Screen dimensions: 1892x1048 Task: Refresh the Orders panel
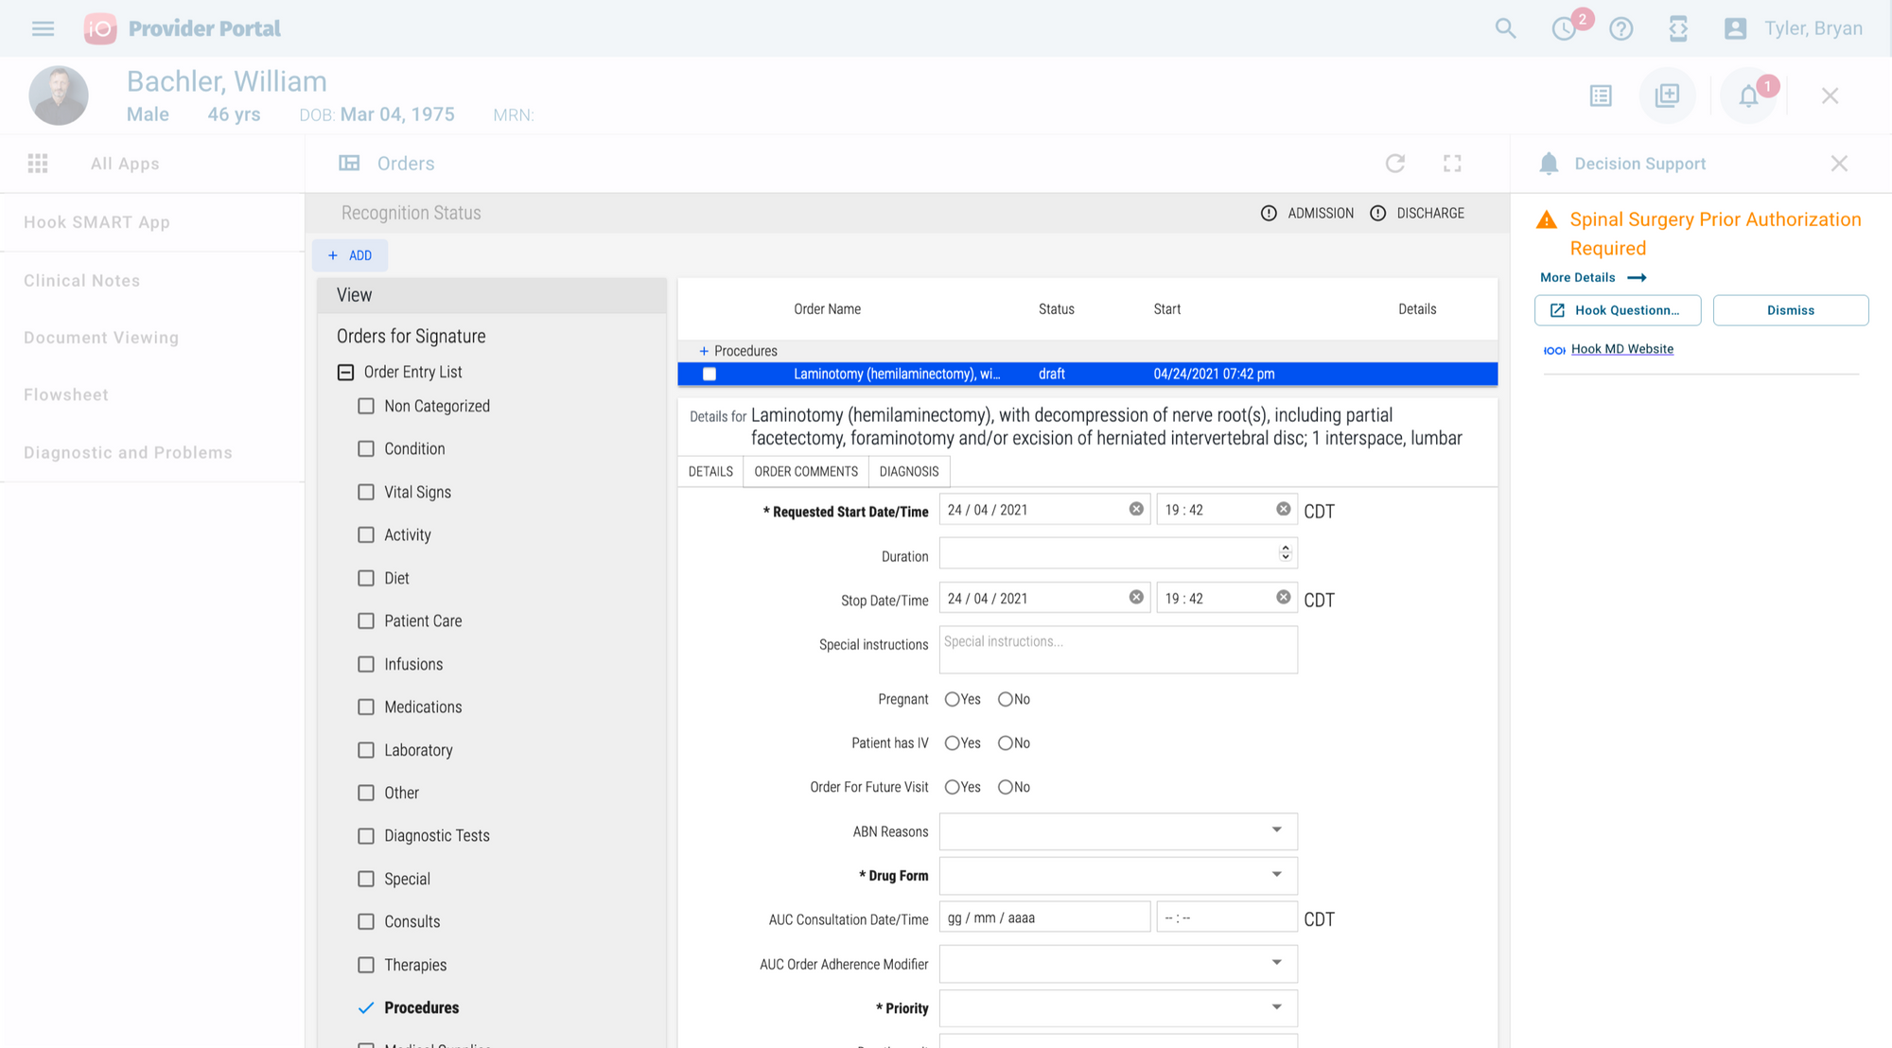click(x=1395, y=164)
